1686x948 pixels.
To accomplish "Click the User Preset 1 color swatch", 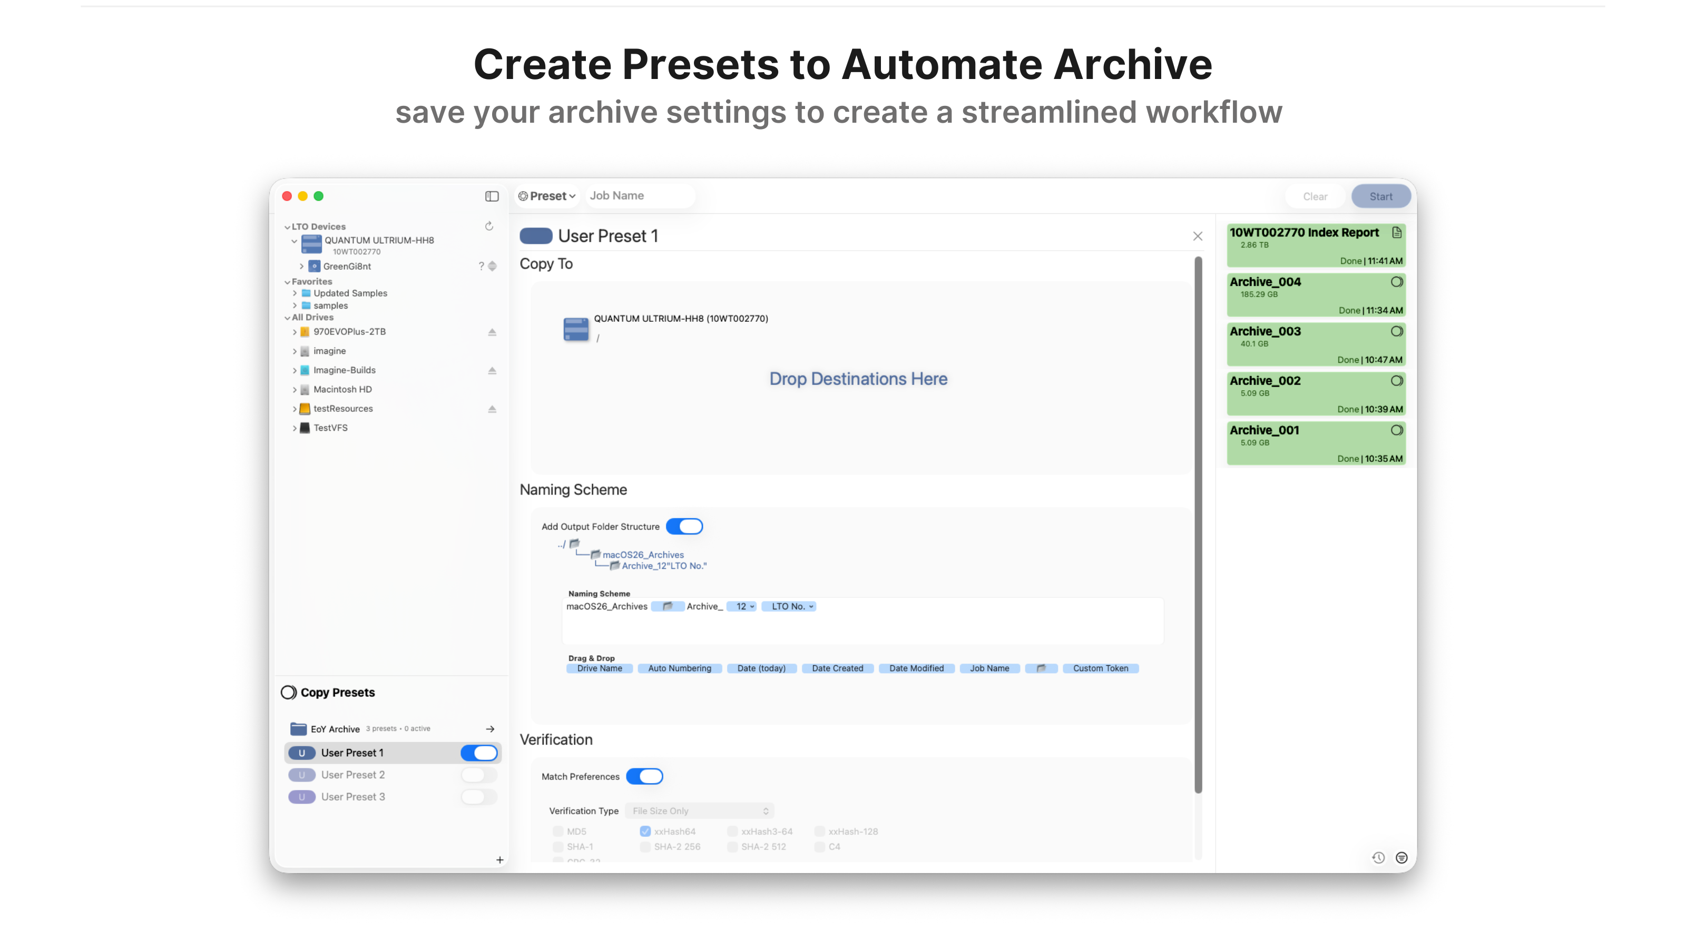I will pyautogui.click(x=535, y=236).
